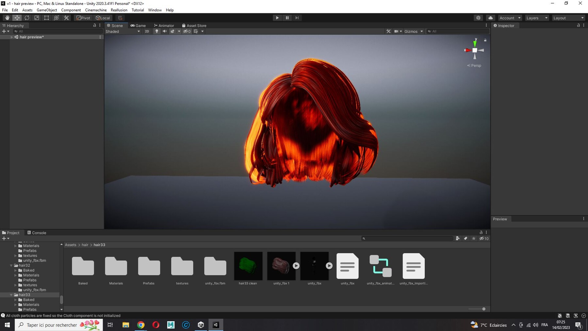Open the Baked folder thumbnail

pos(83,266)
